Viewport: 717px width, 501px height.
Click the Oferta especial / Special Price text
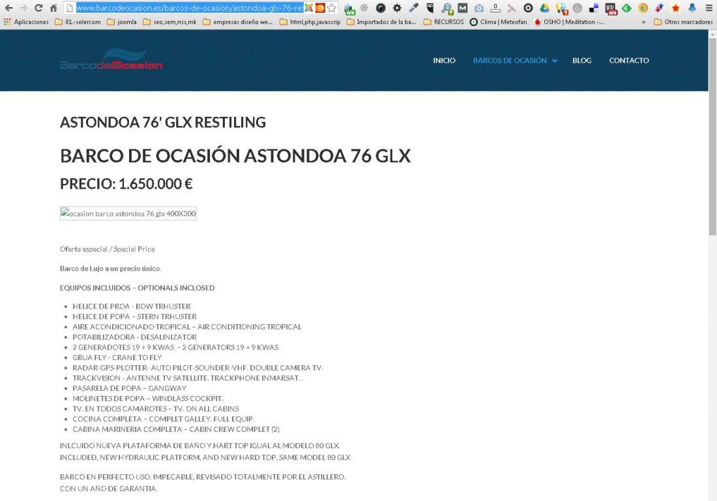coord(108,249)
